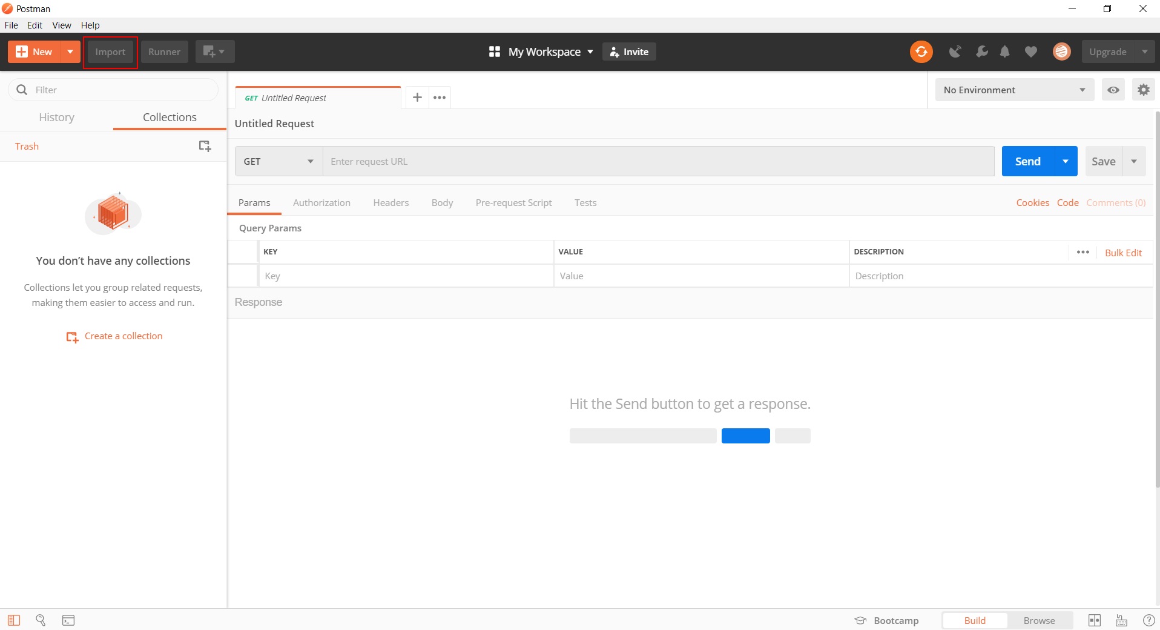Open the New button dropdown arrow
Screen dimensions: 1160x630
click(x=70, y=51)
